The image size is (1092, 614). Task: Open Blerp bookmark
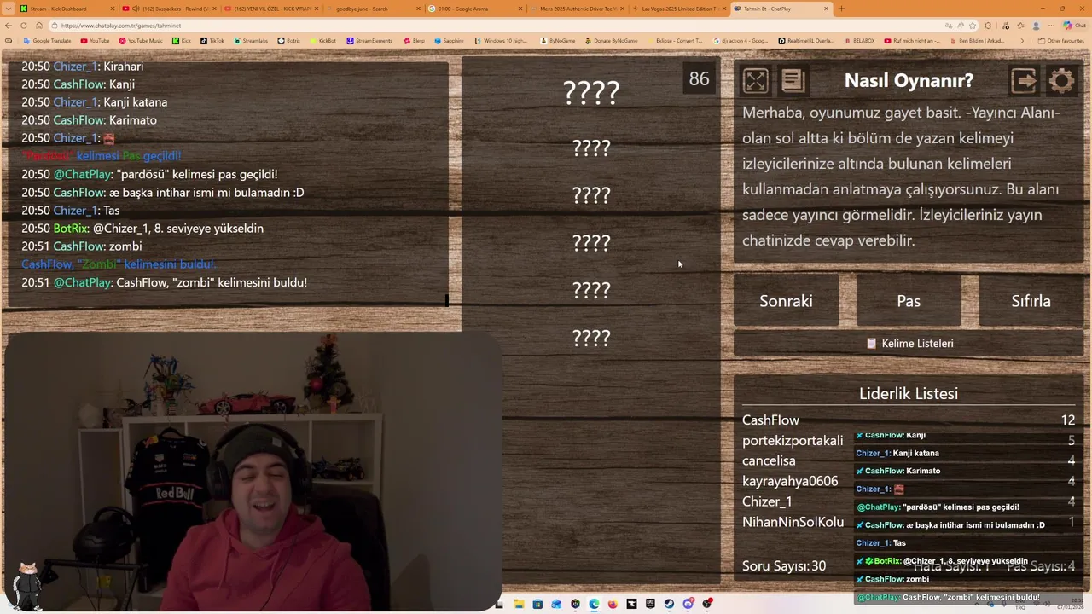tap(415, 41)
